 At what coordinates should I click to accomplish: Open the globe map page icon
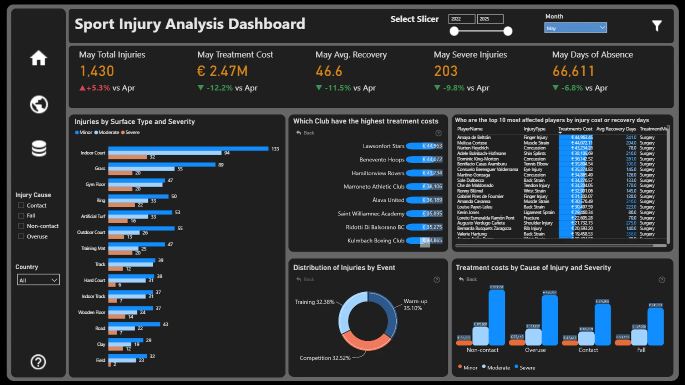pos(39,104)
